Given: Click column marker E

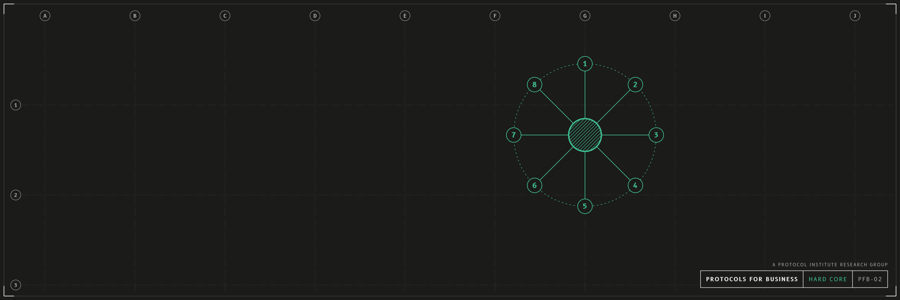Looking at the screenshot, I should (x=405, y=16).
